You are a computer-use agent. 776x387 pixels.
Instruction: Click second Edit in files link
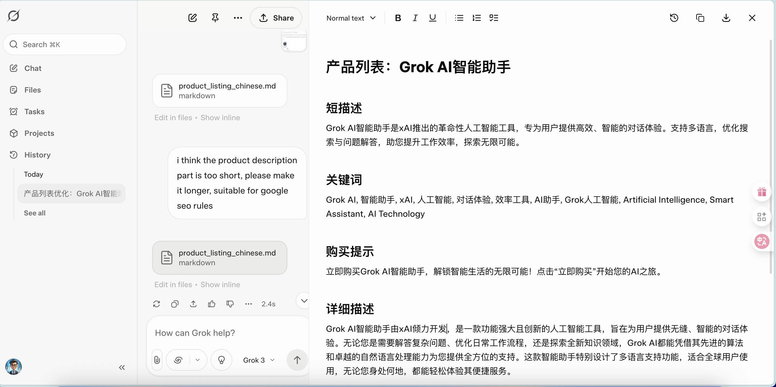click(x=173, y=285)
